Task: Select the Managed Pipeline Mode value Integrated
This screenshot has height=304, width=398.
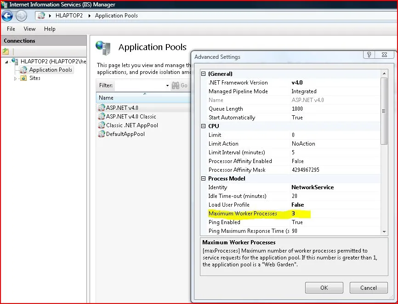Action: 304,91
